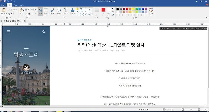
Task: Click the zoom-in plus button in status bar
Action: point(199,109)
